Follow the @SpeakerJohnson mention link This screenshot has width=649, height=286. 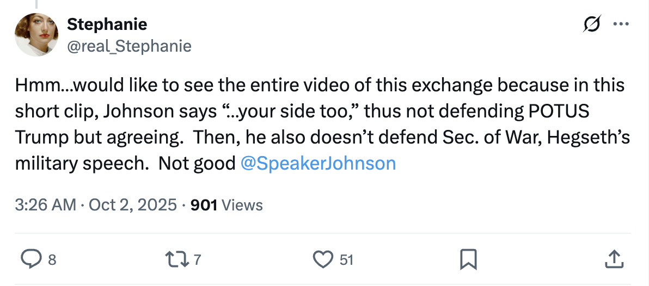[318, 164]
